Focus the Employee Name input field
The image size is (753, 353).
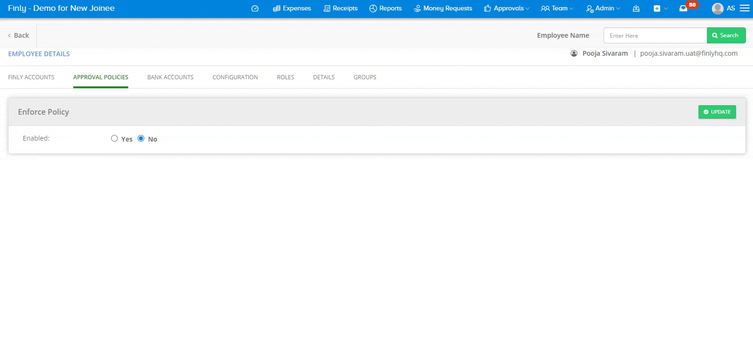pyautogui.click(x=655, y=35)
